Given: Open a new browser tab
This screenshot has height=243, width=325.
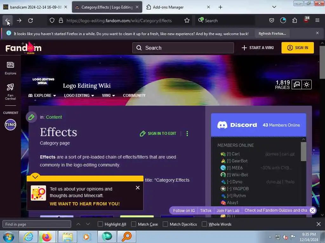Looking at the screenshot, I should coord(220,7).
